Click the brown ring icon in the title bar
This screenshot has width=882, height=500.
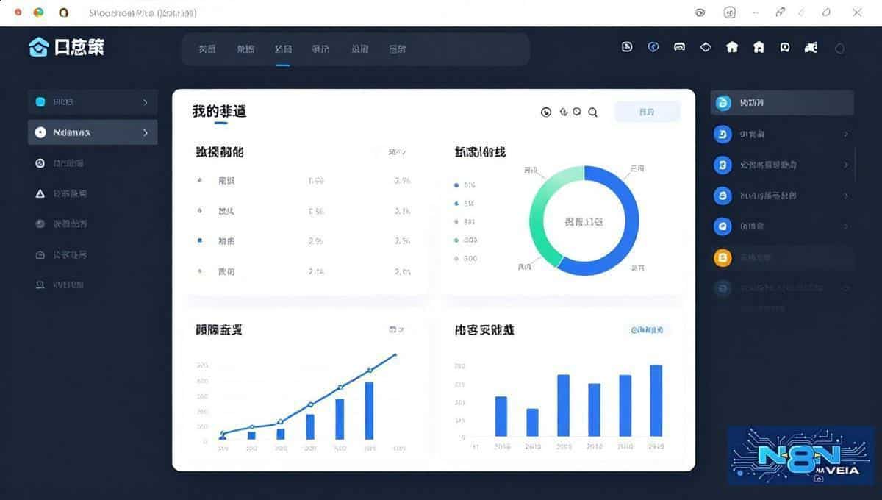[x=63, y=12]
